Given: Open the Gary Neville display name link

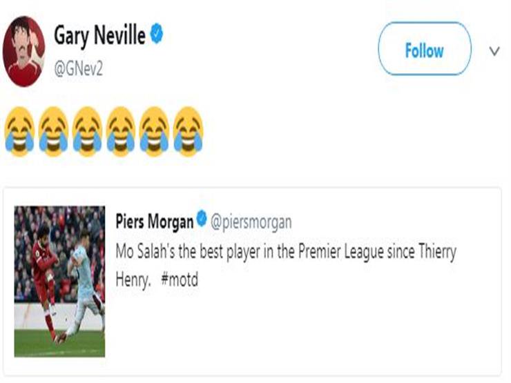Looking at the screenshot, I should coord(99,36).
